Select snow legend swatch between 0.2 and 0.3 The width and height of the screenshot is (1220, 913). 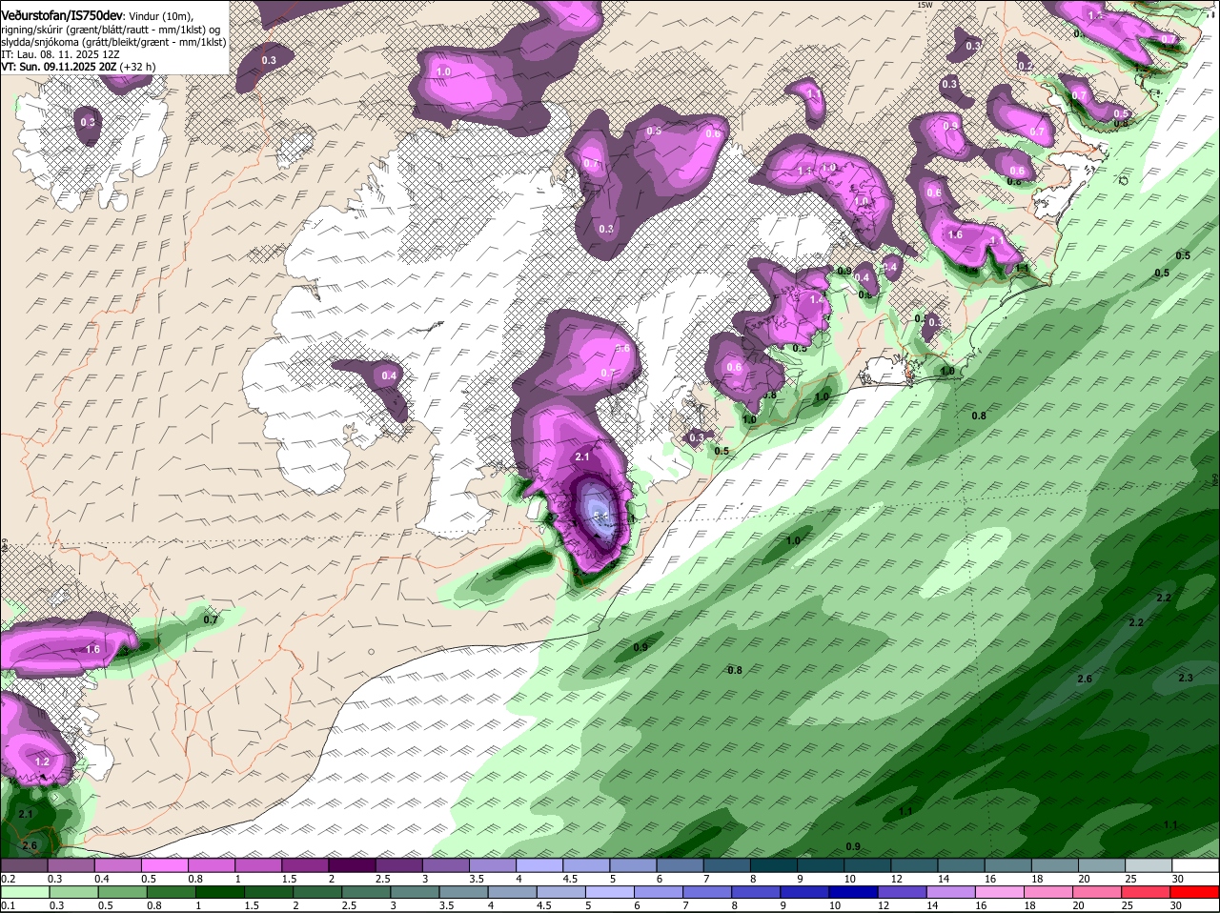[24, 864]
